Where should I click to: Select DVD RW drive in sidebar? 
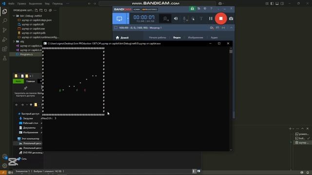pos(31,153)
